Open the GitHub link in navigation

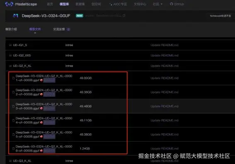(177, 4)
